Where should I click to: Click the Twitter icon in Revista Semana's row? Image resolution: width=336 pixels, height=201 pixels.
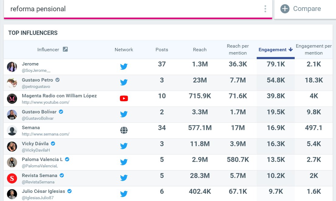124,178
